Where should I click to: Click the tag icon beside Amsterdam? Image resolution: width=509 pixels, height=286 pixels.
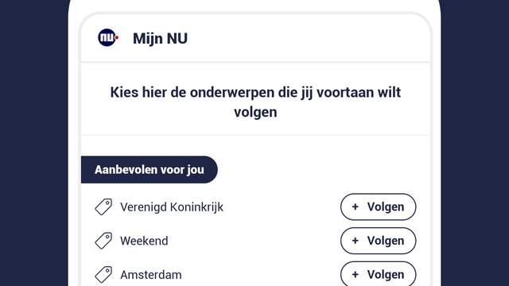[103, 275]
